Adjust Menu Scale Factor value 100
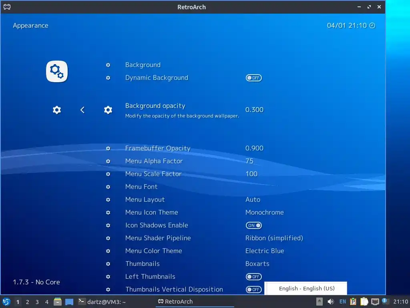The image size is (410, 308). click(x=251, y=174)
